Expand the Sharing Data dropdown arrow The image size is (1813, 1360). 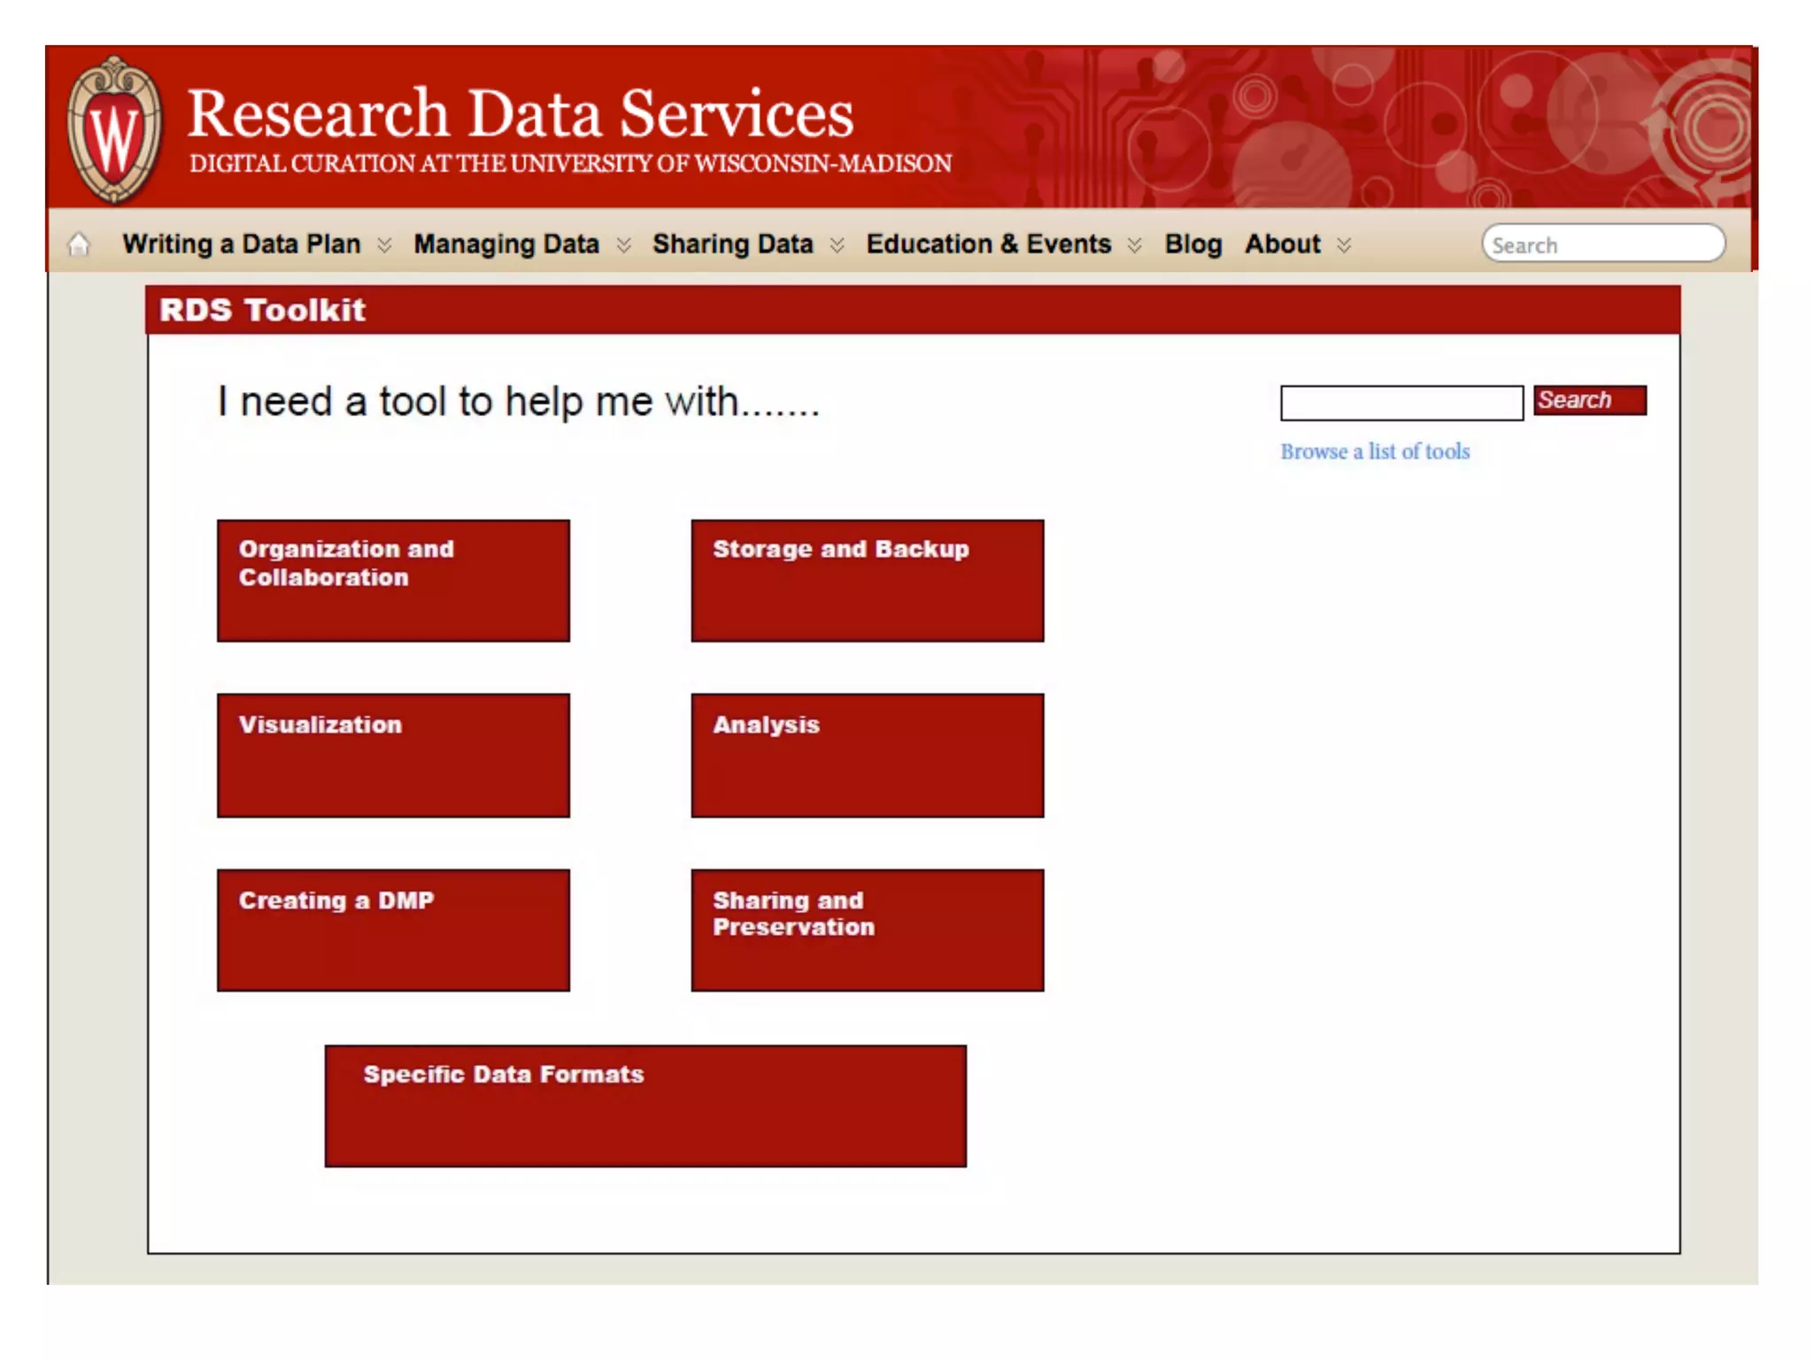[837, 245]
